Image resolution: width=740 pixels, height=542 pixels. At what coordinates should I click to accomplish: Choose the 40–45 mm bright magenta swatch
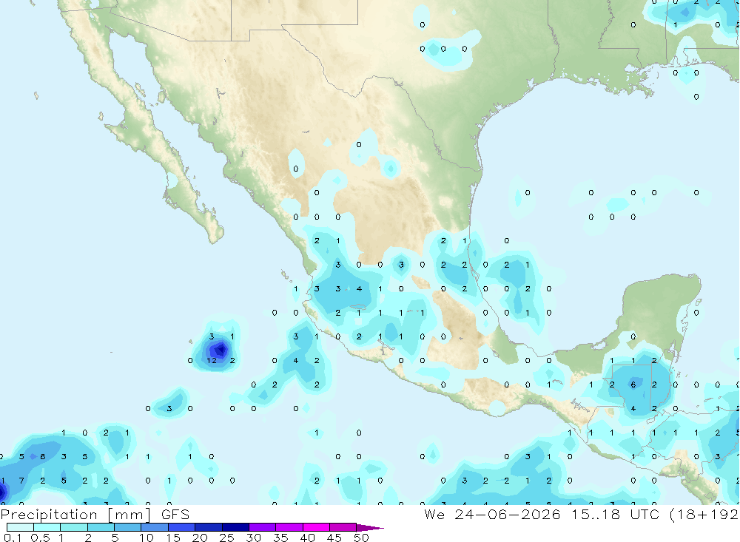tap(316, 527)
